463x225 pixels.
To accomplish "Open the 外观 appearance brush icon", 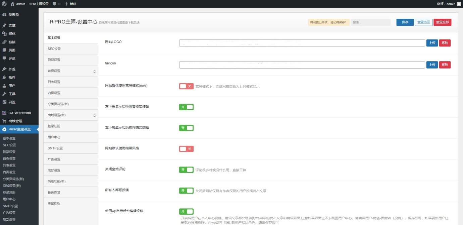I will click(4, 69).
